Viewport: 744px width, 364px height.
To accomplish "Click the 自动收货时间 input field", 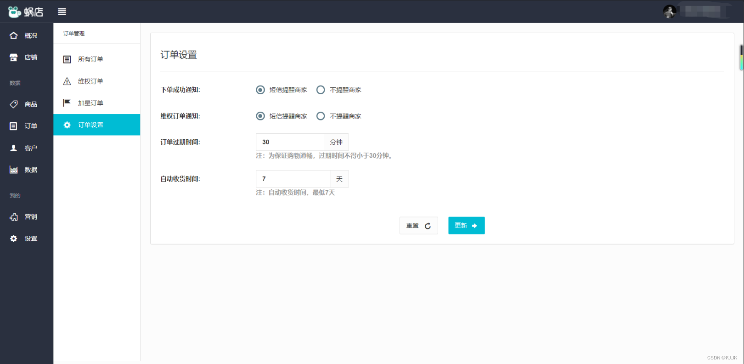I will coord(293,179).
